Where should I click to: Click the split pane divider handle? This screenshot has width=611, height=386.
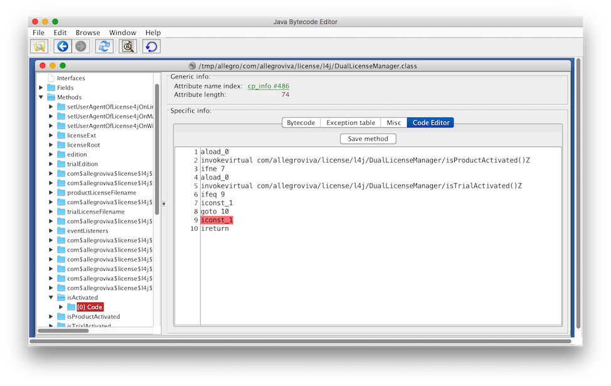click(x=164, y=203)
